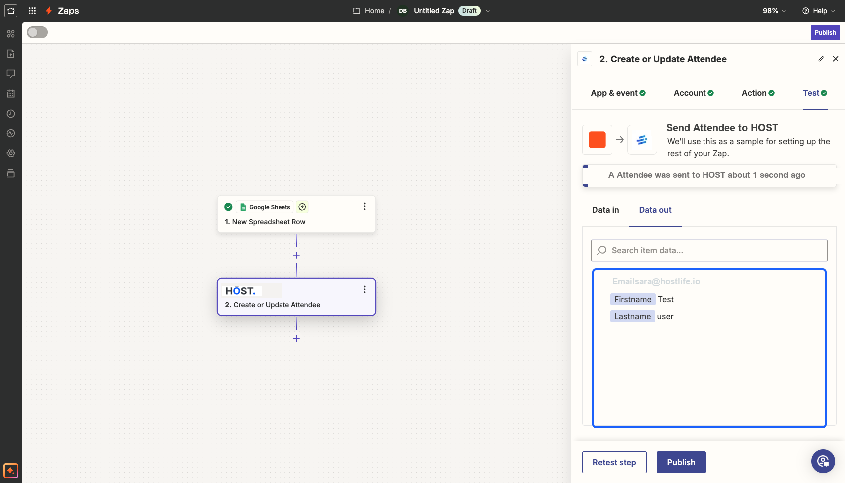Go to Home breadcrumb link

point(374,11)
